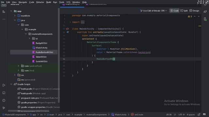The height and width of the screenshot is (117, 209).
Task: Change 4 spaces indent setting
Action: coord(191,115)
